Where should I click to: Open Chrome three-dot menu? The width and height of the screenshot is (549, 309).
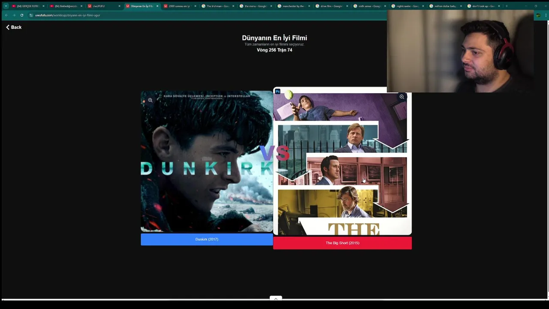click(x=545, y=15)
